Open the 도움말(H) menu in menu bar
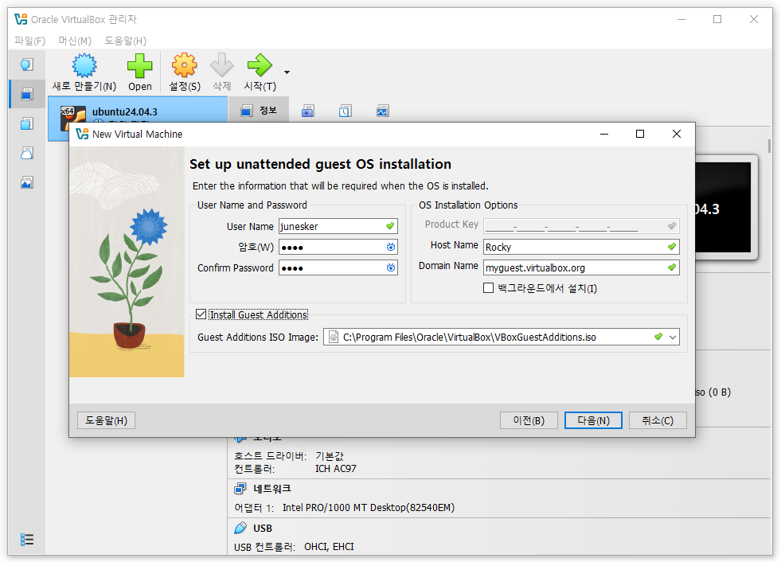The height and width of the screenshot is (562, 781). pyautogui.click(x=126, y=41)
